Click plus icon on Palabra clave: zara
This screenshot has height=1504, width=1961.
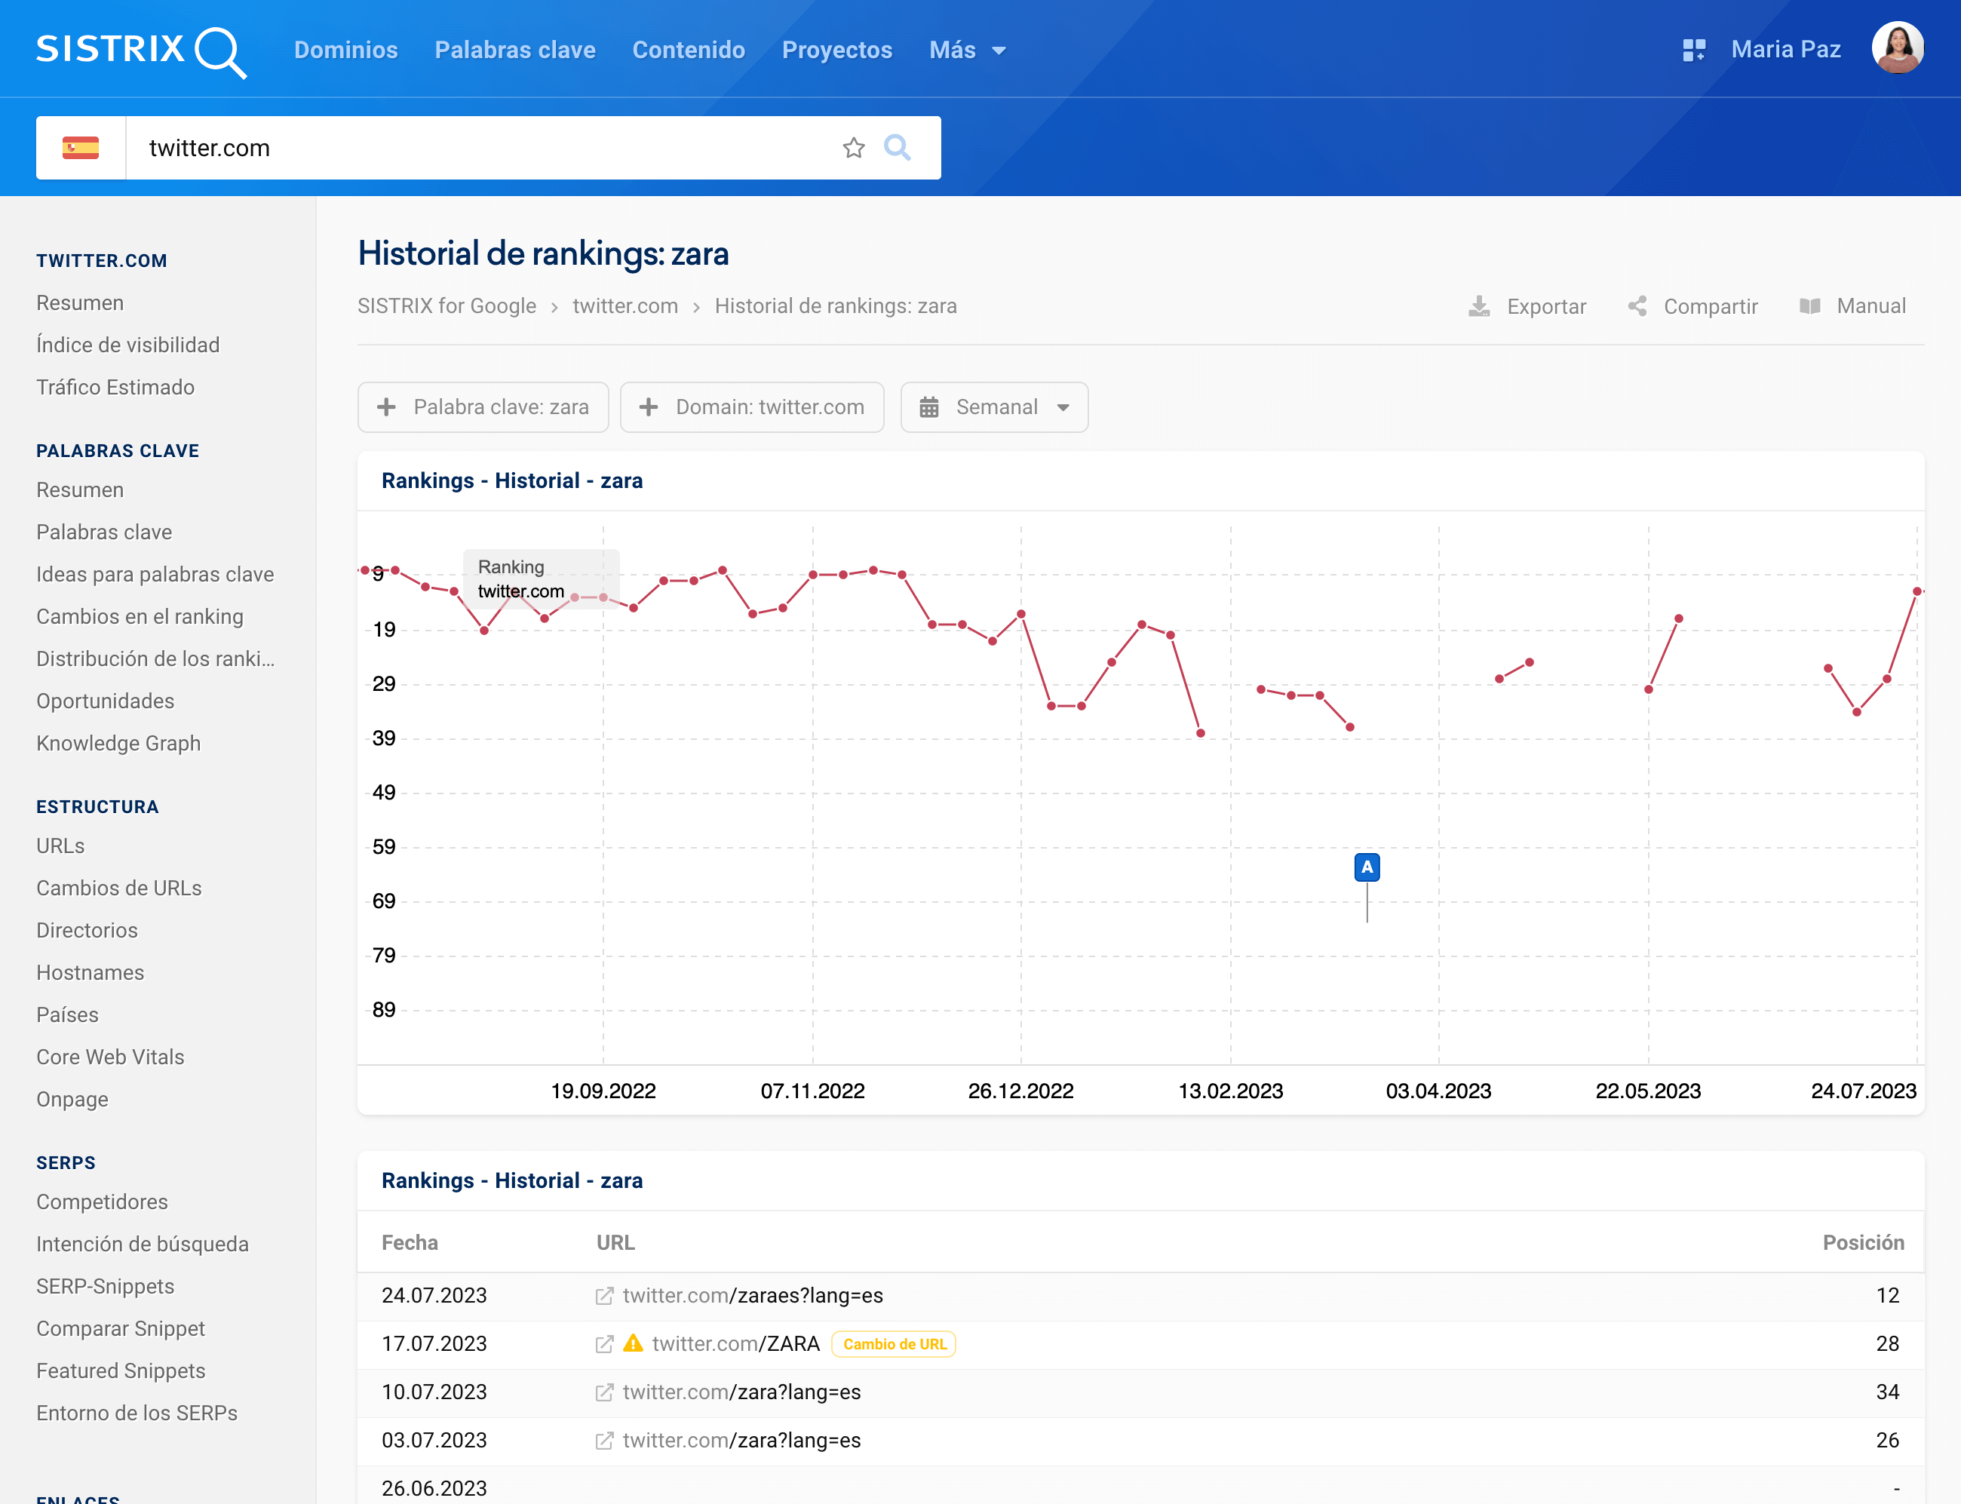(387, 407)
